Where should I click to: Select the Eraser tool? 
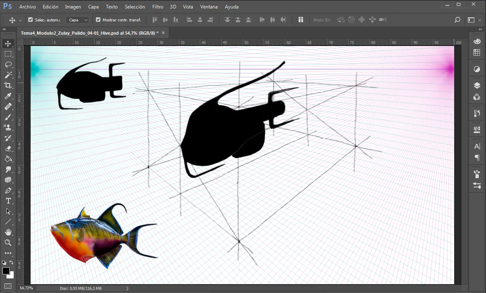click(8, 148)
